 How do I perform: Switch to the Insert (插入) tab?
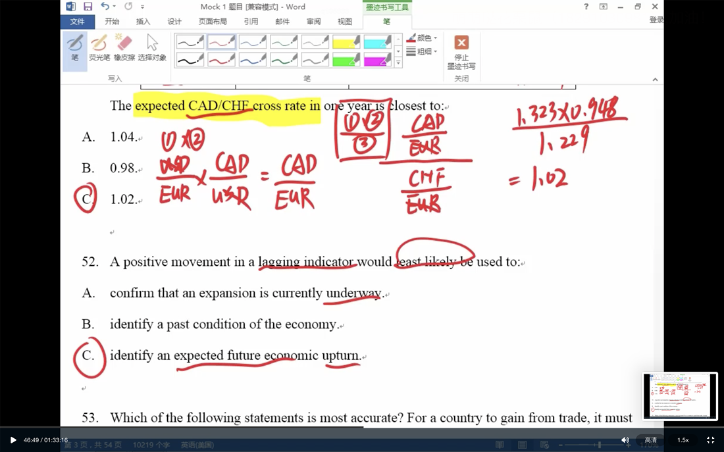pos(143,22)
